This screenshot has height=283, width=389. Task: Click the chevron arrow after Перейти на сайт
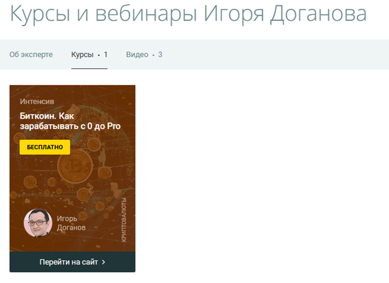(103, 262)
